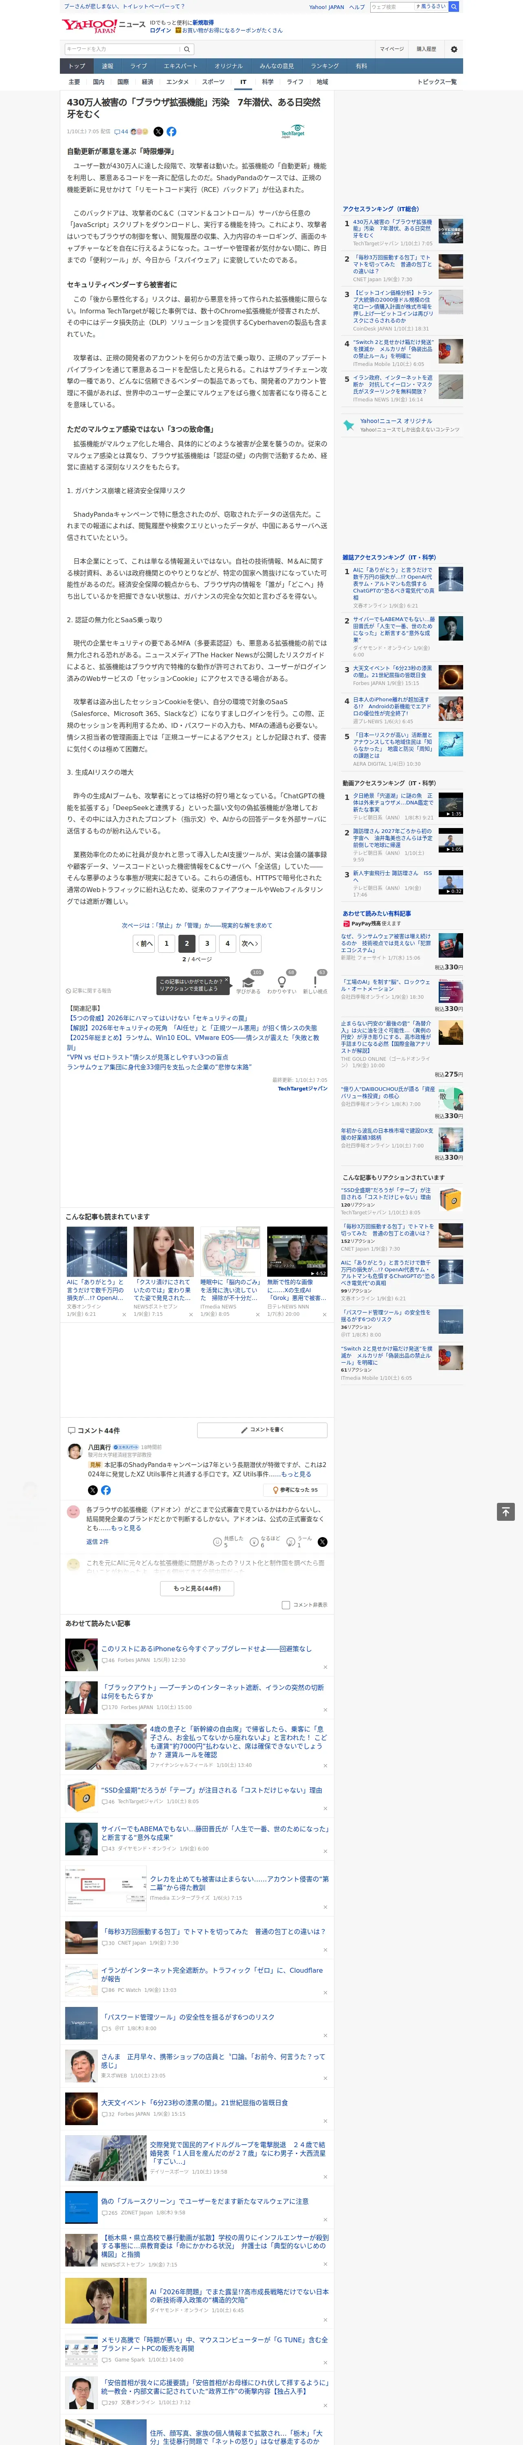Click the ログイン link in header
Viewport: 523px width, 2445px height.
click(x=160, y=31)
